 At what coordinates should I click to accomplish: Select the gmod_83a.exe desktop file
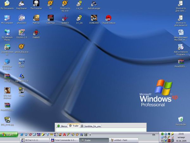[22, 49]
